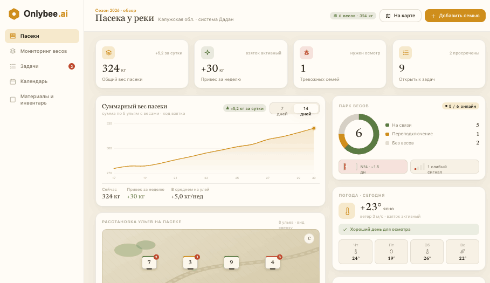Open Материалы и инвентарь section
The image size is (490, 283).
pyautogui.click(x=42, y=100)
